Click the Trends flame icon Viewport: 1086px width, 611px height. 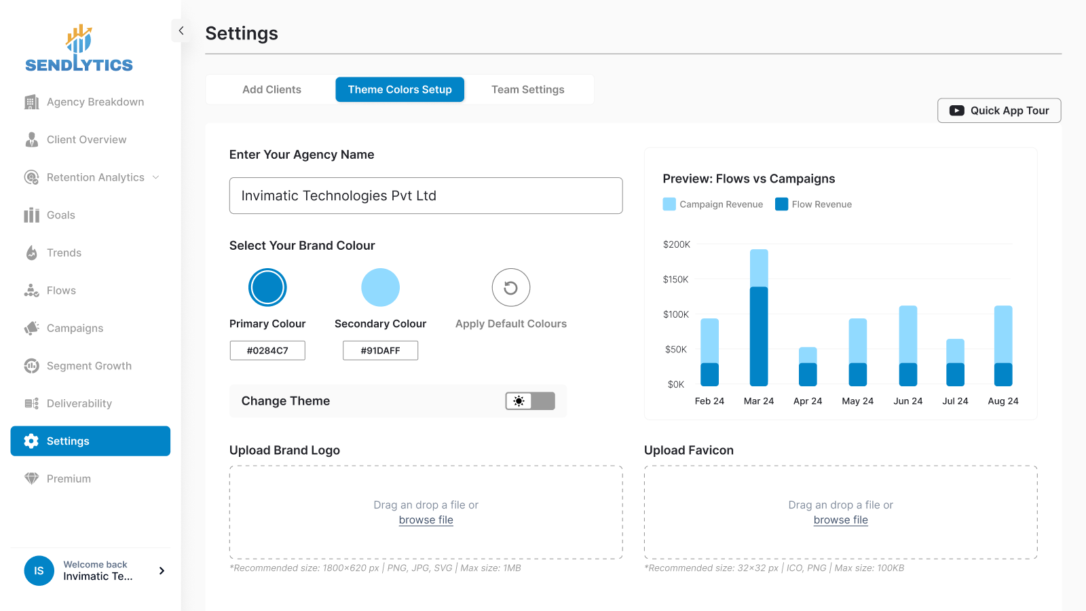tap(31, 253)
